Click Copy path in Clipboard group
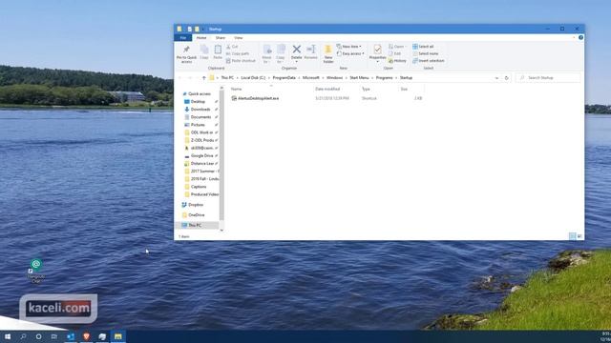611x343 pixels. click(238, 53)
